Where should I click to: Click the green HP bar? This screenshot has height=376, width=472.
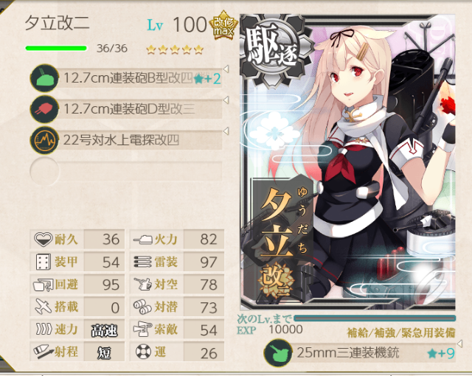[56, 48]
